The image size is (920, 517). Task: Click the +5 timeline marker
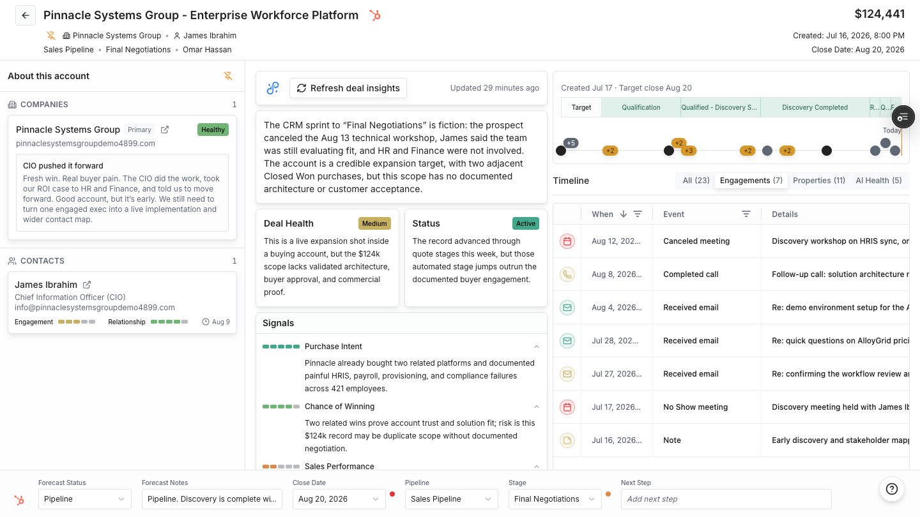571,143
